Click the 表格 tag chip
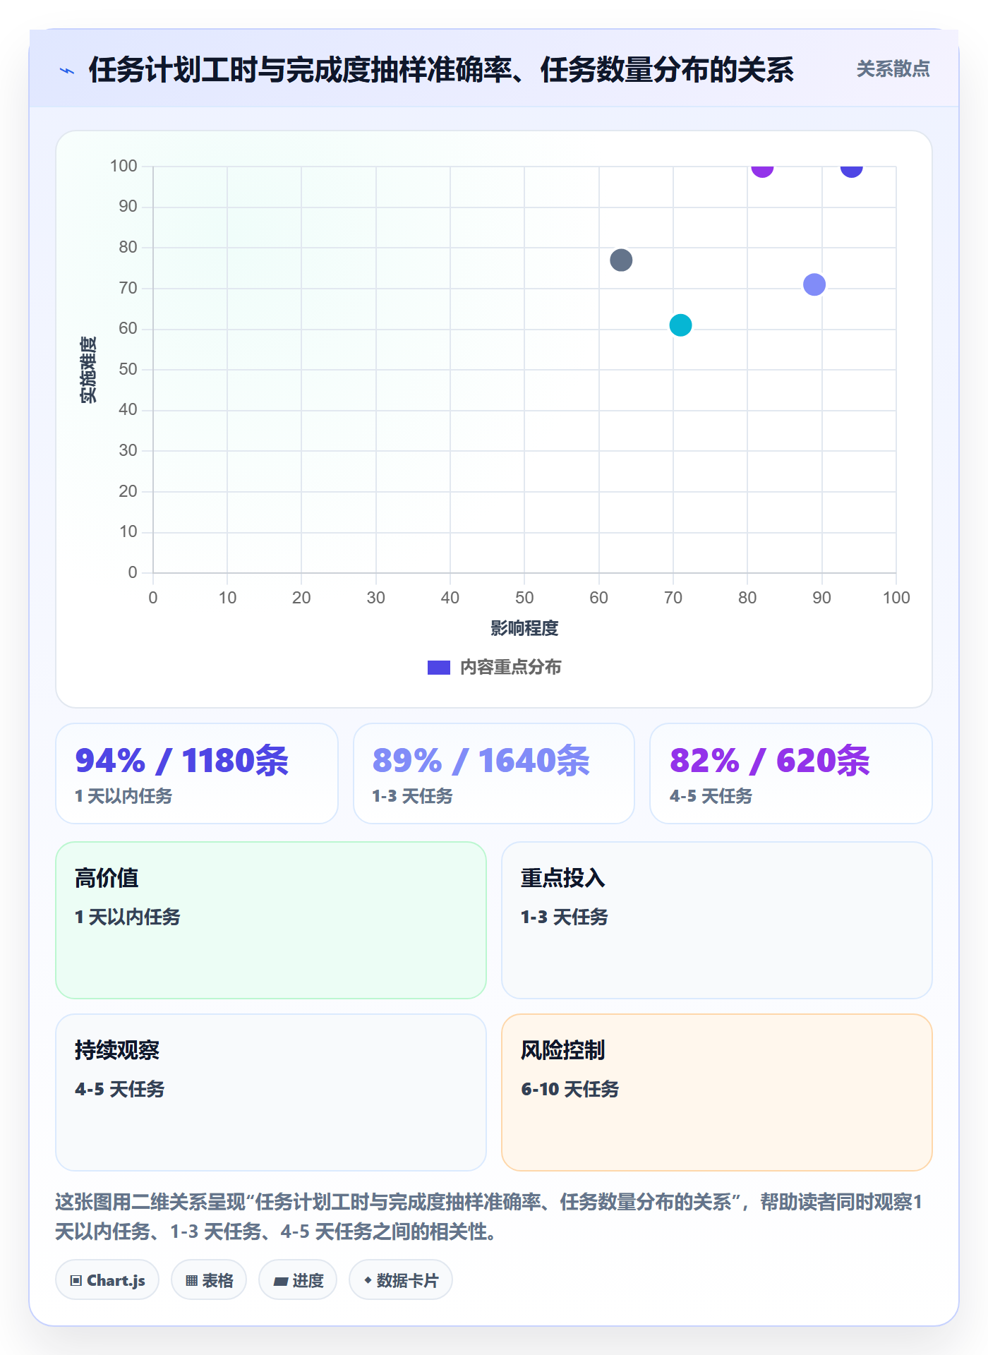 (x=209, y=1280)
